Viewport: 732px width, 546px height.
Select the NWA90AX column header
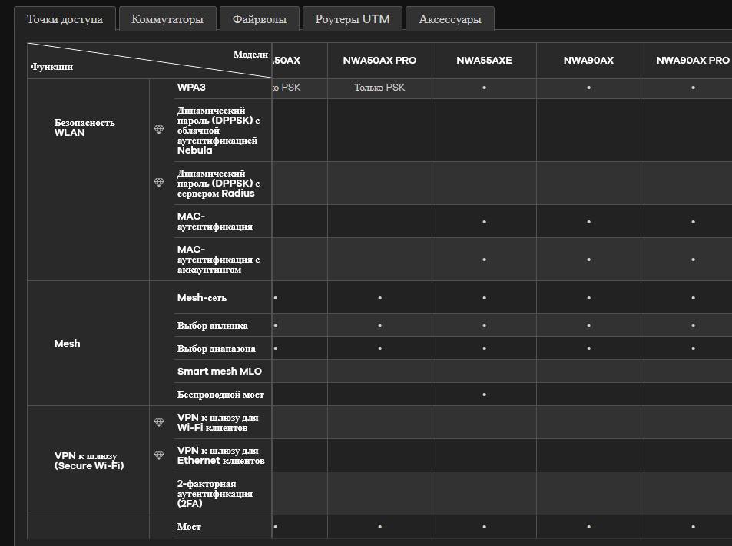coord(588,60)
